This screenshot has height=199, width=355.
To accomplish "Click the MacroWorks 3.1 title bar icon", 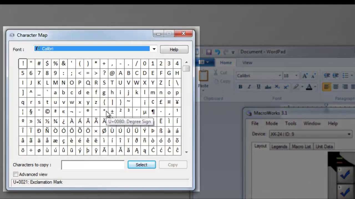I will pyautogui.click(x=249, y=113).
